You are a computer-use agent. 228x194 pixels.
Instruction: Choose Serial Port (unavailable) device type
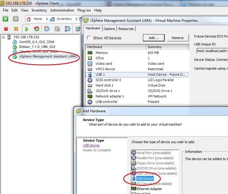154,153
